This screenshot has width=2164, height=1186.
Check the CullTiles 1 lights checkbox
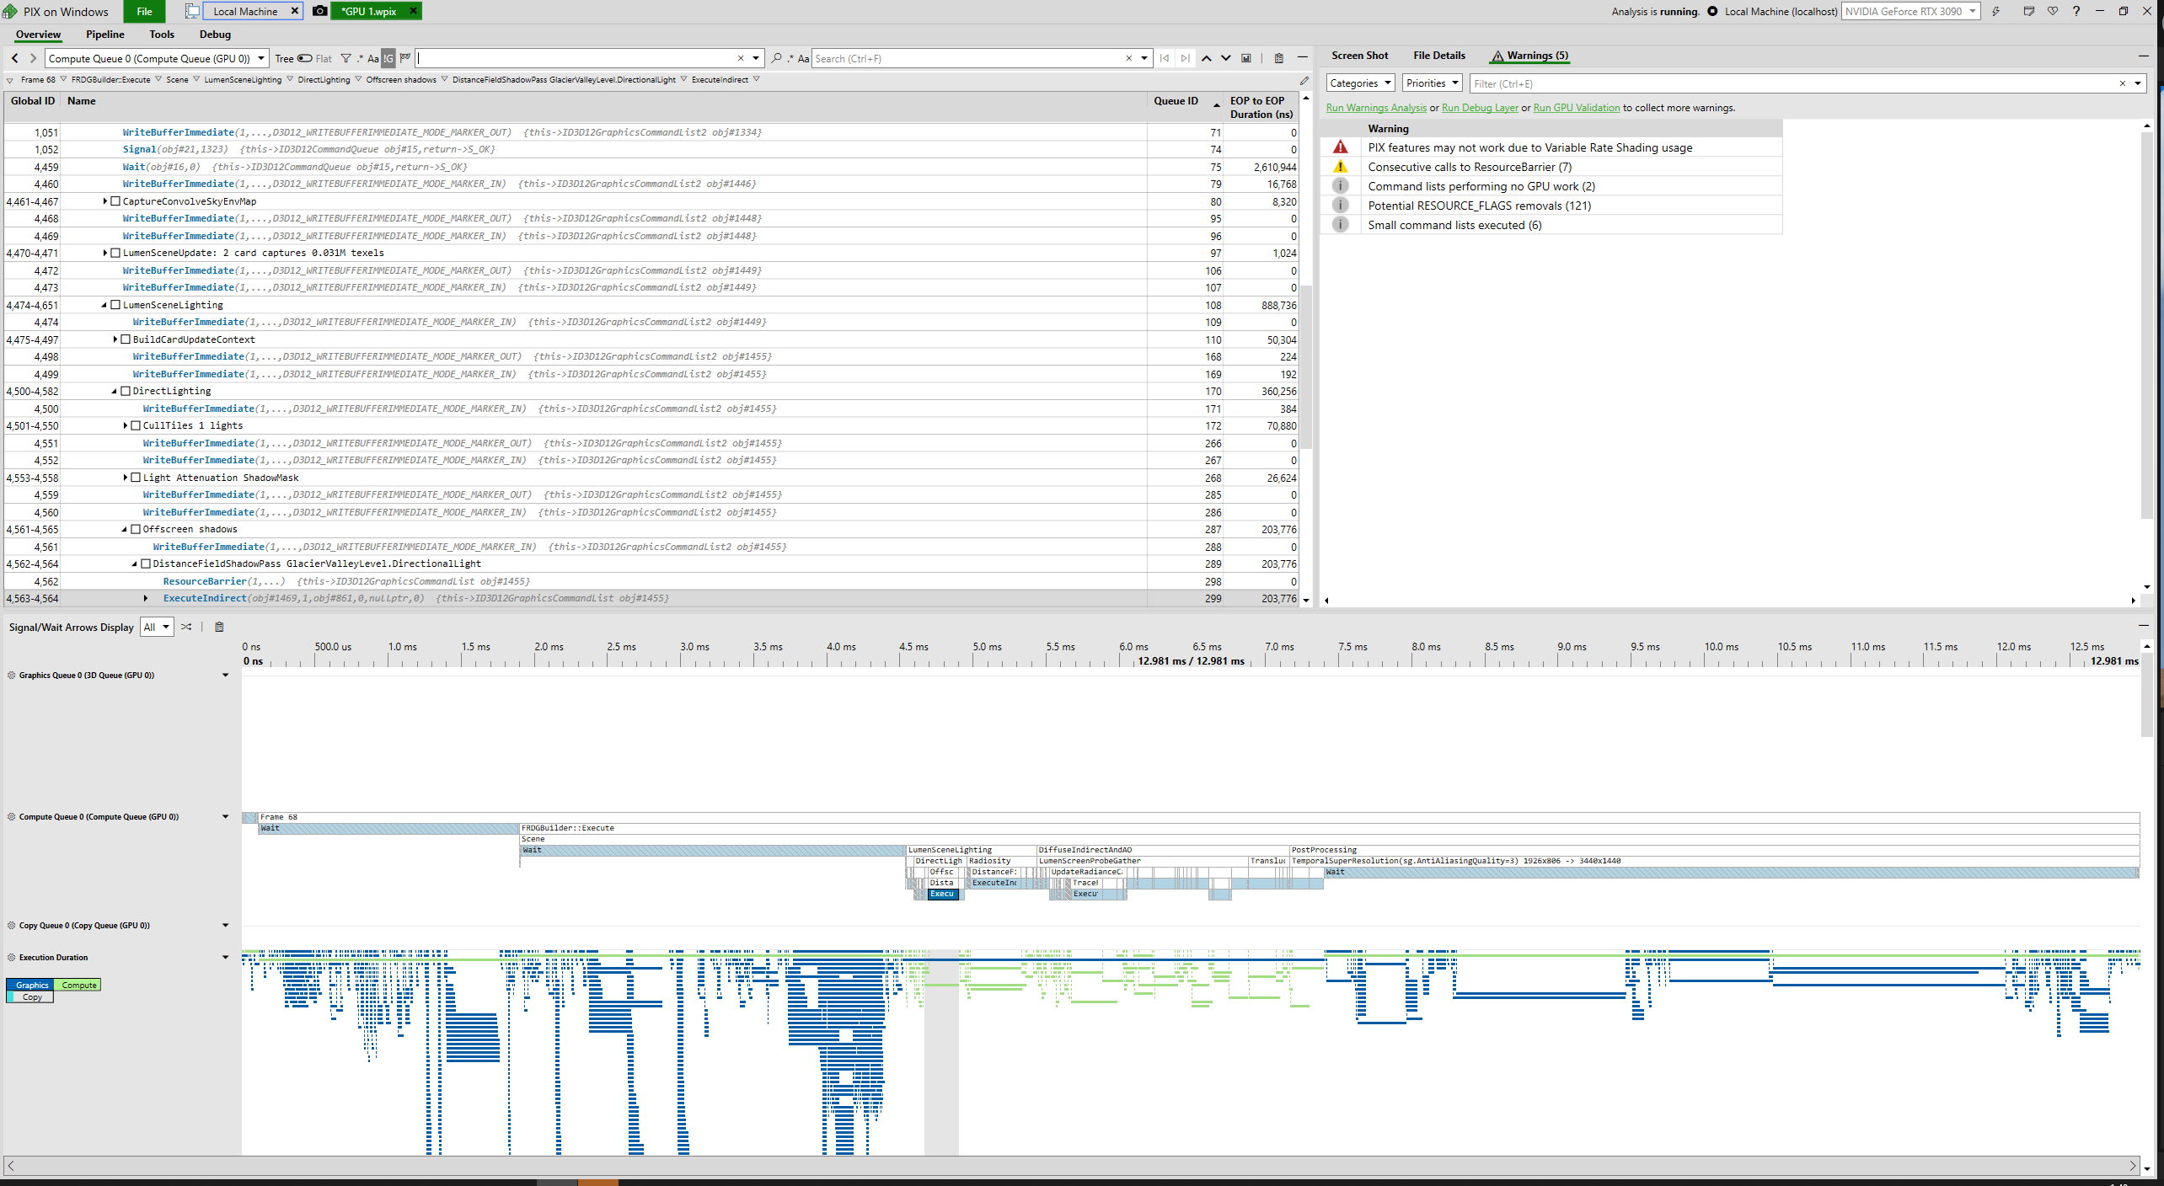click(x=137, y=425)
